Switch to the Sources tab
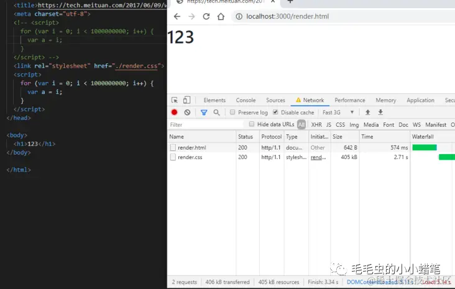The width and height of the screenshot is (455, 289). [x=275, y=100]
